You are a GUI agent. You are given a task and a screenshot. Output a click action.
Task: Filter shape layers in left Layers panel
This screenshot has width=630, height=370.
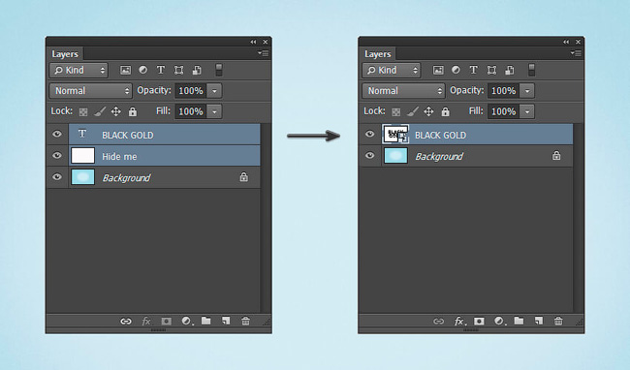[x=178, y=71]
